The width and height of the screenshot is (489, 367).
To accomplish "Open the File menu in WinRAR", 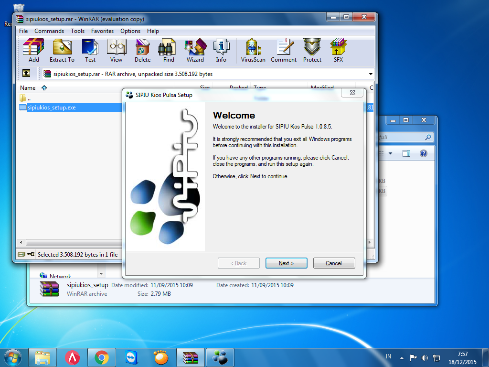I will click(x=23, y=31).
